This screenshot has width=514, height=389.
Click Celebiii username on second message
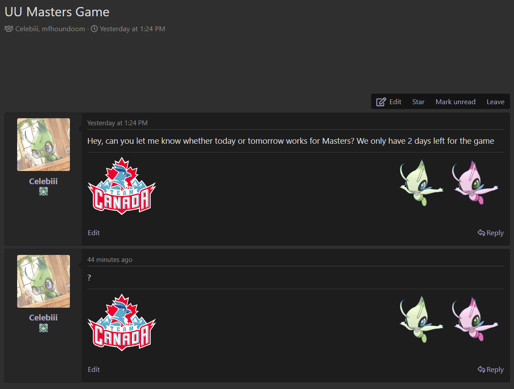coord(43,317)
